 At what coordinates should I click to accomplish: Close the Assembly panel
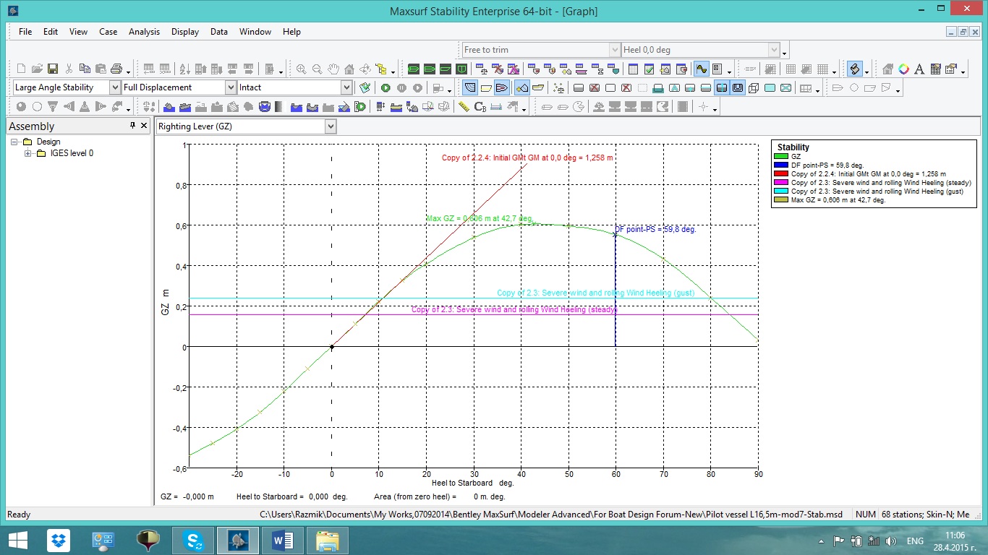[145, 126]
